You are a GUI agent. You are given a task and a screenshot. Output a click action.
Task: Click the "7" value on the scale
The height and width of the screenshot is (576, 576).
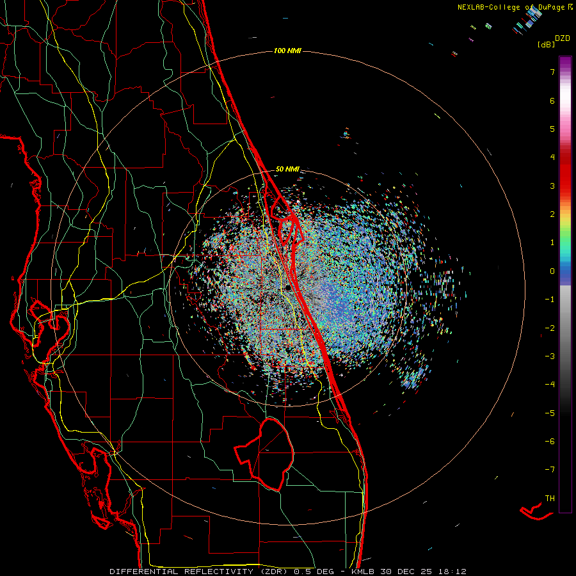point(552,72)
